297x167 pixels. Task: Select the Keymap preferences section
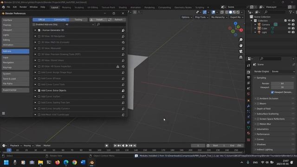(x=15, y=67)
